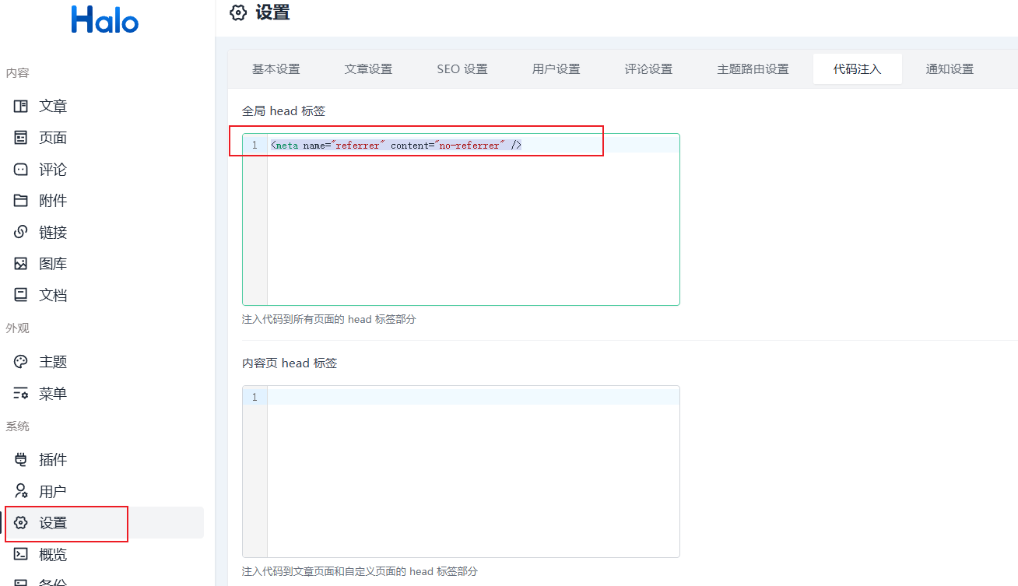Open the 评论设置 tab
1018x586 pixels.
click(x=648, y=69)
